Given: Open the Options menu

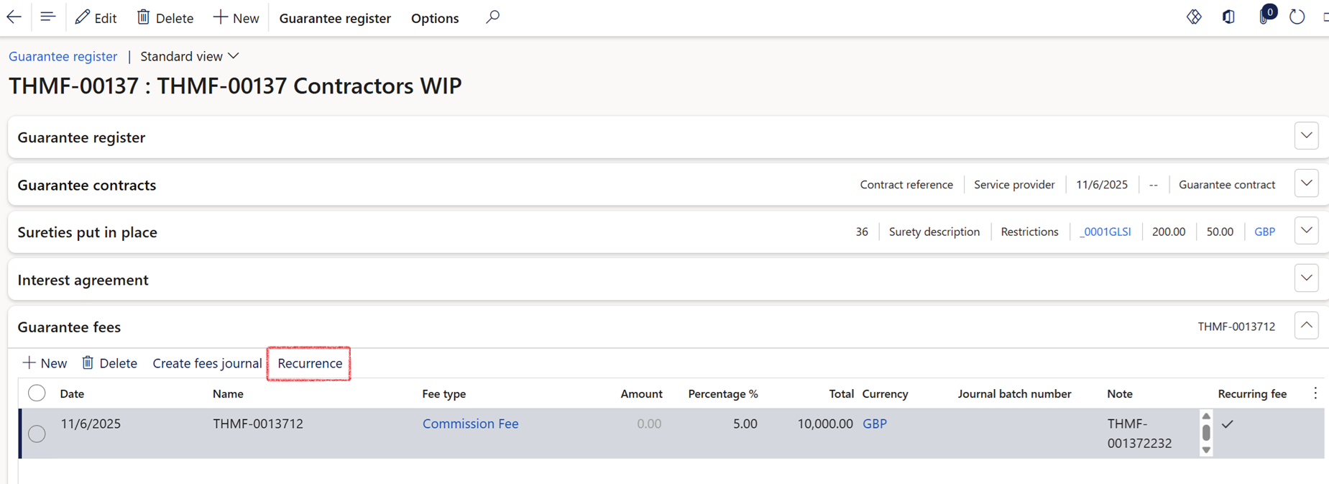Looking at the screenshot, I should tap(435, 18).
